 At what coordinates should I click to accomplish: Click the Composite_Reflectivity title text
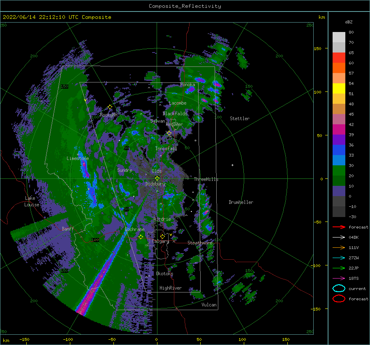[x=185, y=6]
